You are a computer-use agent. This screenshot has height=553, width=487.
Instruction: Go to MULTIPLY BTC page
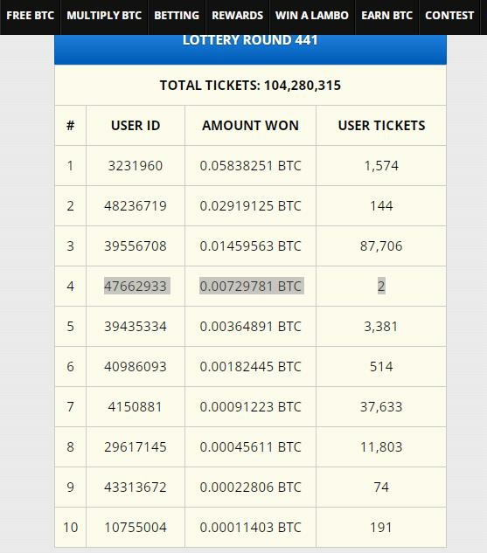click(104, 16)
